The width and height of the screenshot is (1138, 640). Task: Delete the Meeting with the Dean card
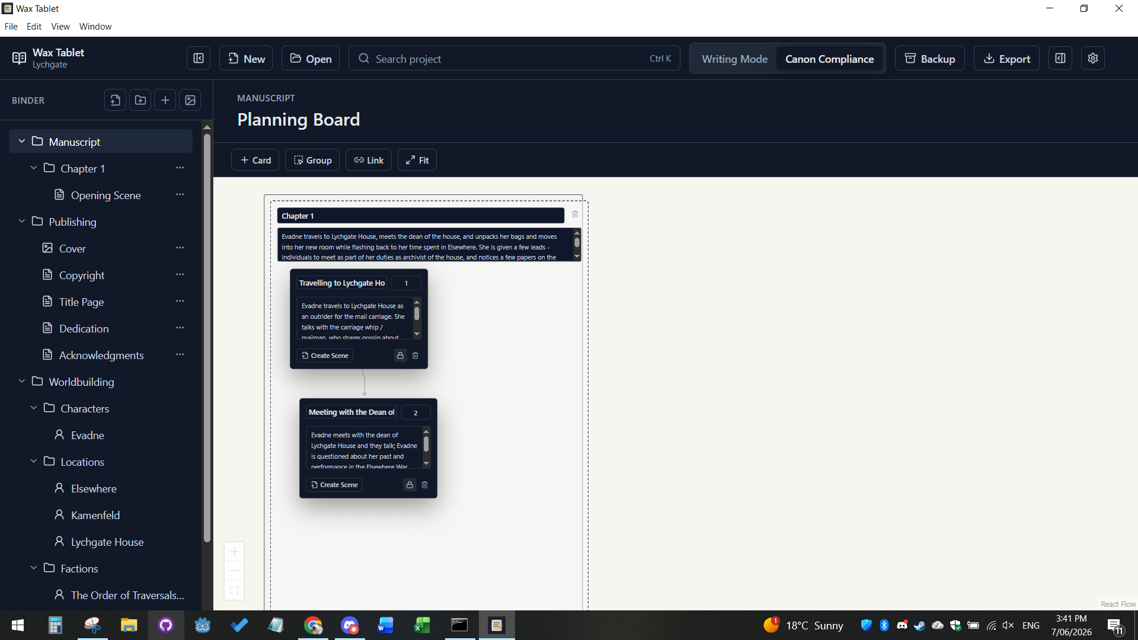pyautogui.click(x=425, y=485)
